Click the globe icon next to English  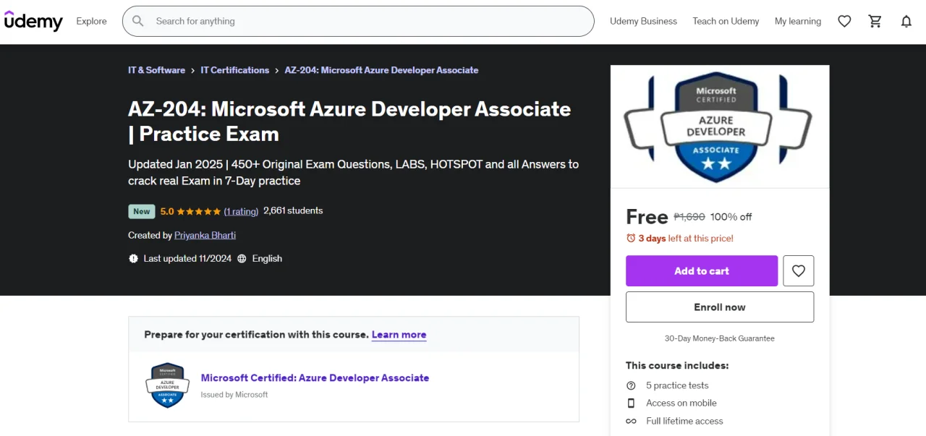(x=242, y=258)
